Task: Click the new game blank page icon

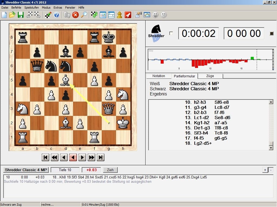Action: coord(4,15)
